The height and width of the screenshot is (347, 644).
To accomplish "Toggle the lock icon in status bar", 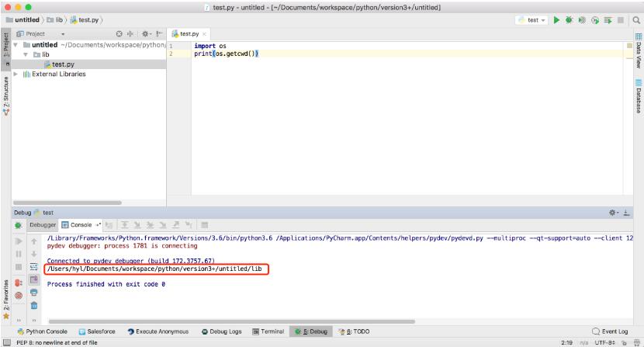I will 621,342.
